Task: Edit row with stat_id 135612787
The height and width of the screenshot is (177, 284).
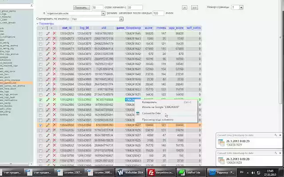Action: pos(48,161)
